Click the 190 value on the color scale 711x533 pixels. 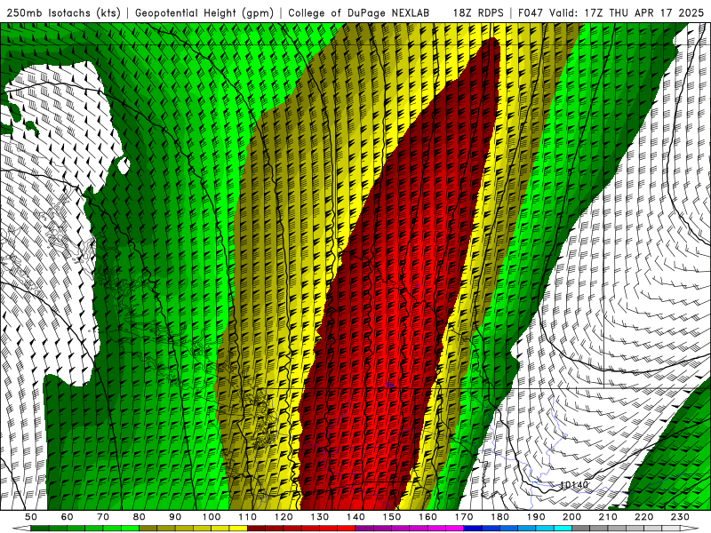[536, 517]
